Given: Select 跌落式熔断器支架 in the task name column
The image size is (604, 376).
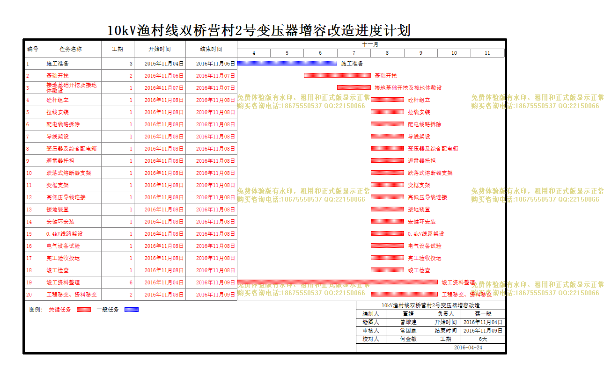Looking at the screenshot, I should [x=69, y=173].
